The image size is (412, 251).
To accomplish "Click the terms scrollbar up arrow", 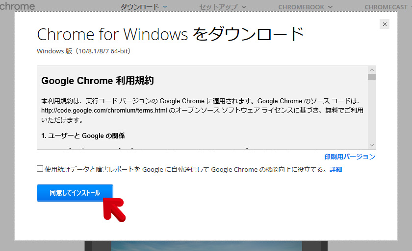I will [372, 70].
